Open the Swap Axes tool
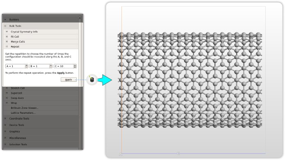The width and height of the screenshot is (285, 160). point(17,98)
